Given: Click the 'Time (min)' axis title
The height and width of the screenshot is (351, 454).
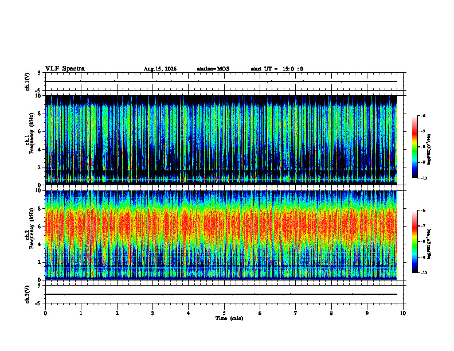Looking at the screenshot, I should (x=229, y=318).
